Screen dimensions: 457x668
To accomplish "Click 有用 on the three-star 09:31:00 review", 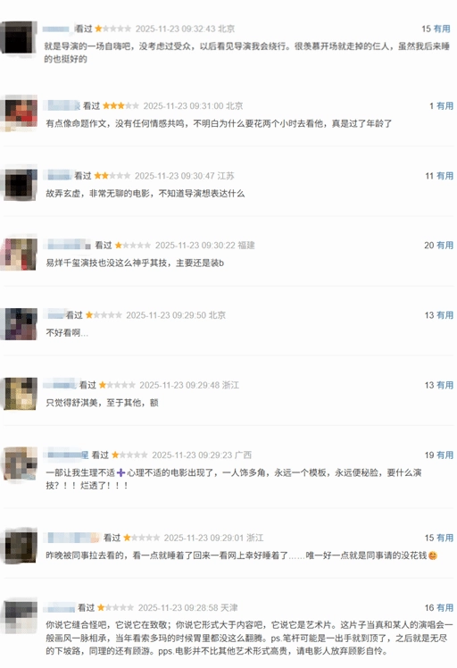I will (x=445, y=105).
